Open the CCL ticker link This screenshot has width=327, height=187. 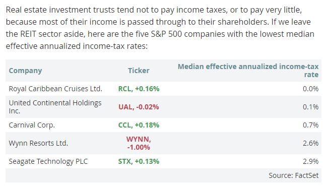point(139,125)
